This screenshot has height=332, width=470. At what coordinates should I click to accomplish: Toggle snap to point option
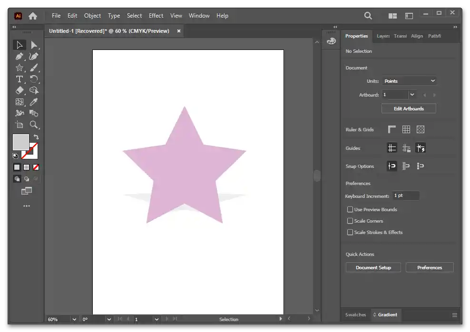point(392,166)
